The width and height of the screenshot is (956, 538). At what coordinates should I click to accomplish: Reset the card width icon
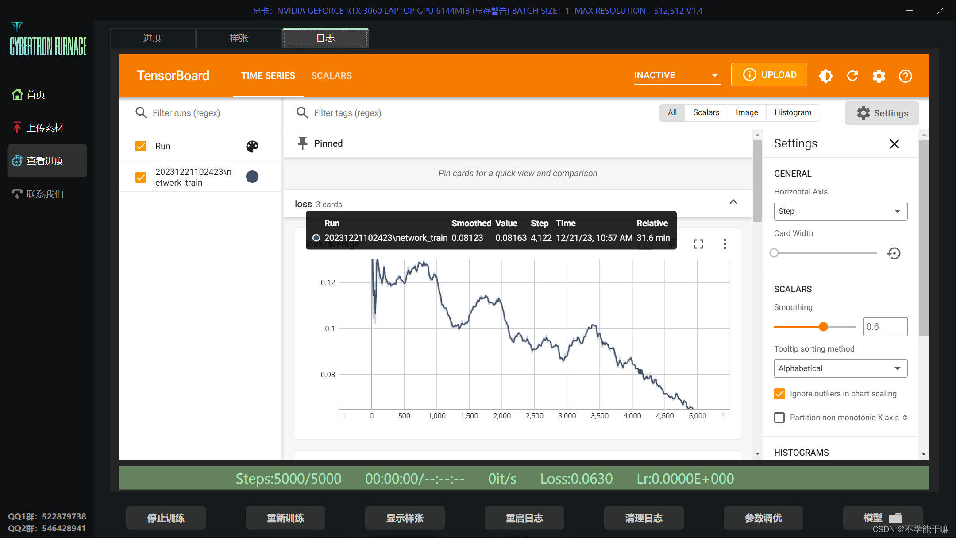[x=894, y=253]
